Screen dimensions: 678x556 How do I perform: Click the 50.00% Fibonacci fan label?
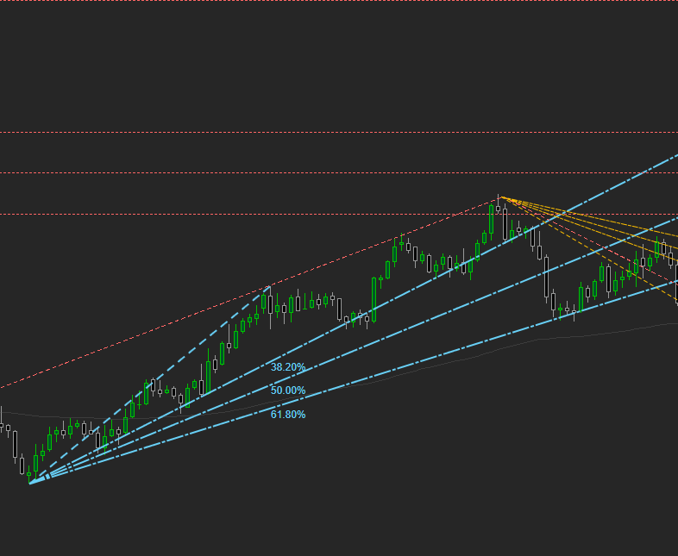click(288, 390)
